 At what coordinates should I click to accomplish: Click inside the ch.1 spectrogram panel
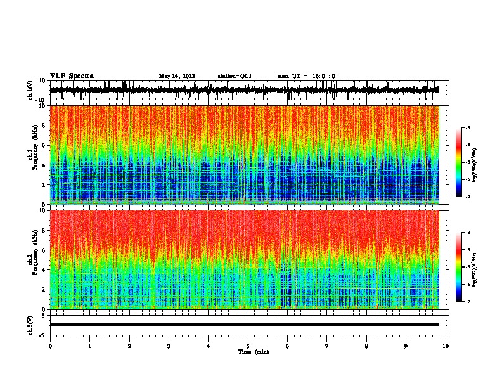click(x=245, y=155)
